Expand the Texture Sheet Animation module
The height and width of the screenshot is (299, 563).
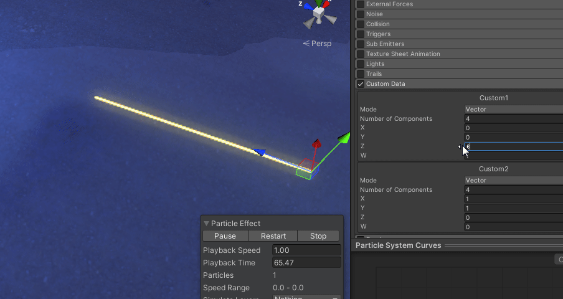pos(403,54)
